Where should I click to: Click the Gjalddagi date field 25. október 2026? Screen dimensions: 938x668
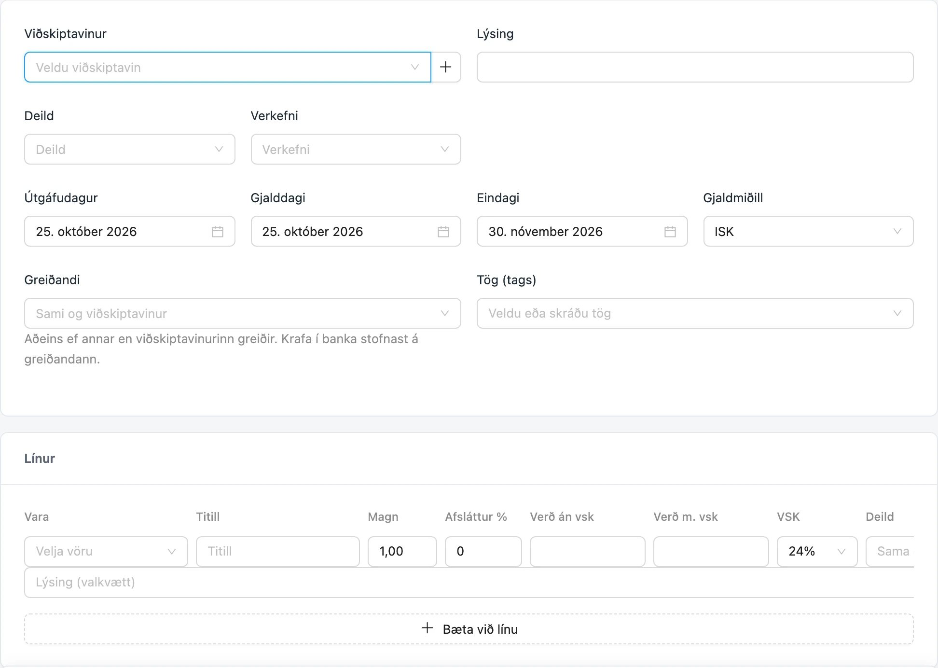tap(356, 231)
